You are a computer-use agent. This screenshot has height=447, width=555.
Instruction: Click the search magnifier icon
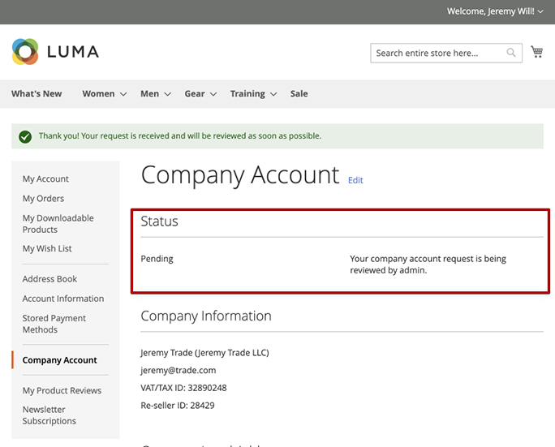click(511, 54)
